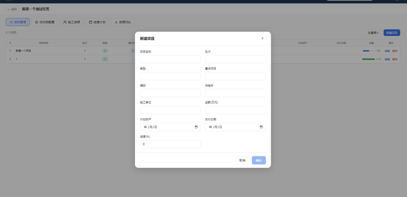Delete the second row via 删除 link
This screenshot has height=197, width=407.
395,59
